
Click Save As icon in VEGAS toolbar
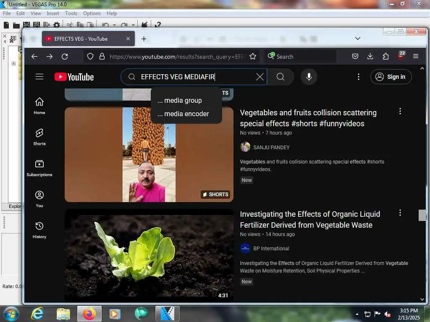pos(37,25)
